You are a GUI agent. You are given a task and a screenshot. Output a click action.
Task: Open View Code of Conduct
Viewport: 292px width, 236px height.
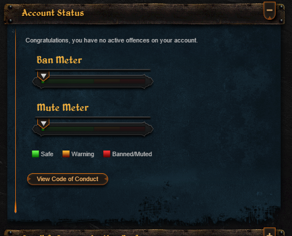pyautogui.click(x=67, y=179)
